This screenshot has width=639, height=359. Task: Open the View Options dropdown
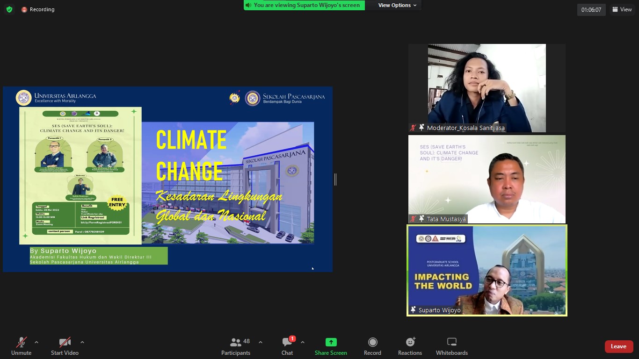tap(397, 5)
